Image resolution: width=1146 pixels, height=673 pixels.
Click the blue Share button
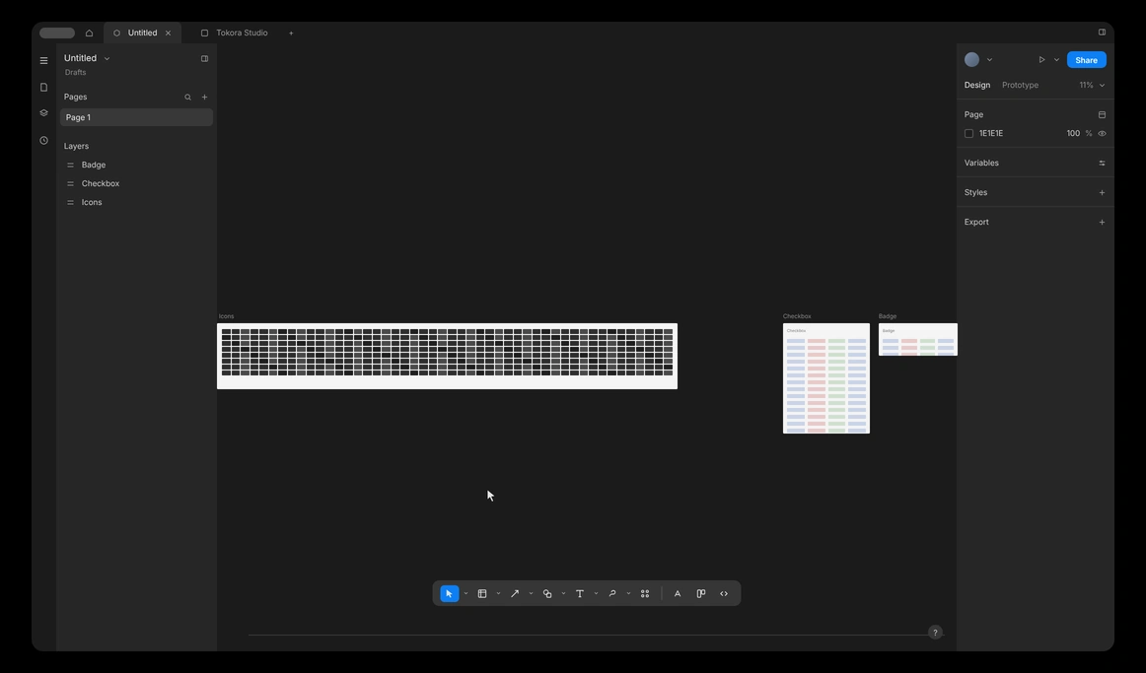click(x=1086, y=60)
